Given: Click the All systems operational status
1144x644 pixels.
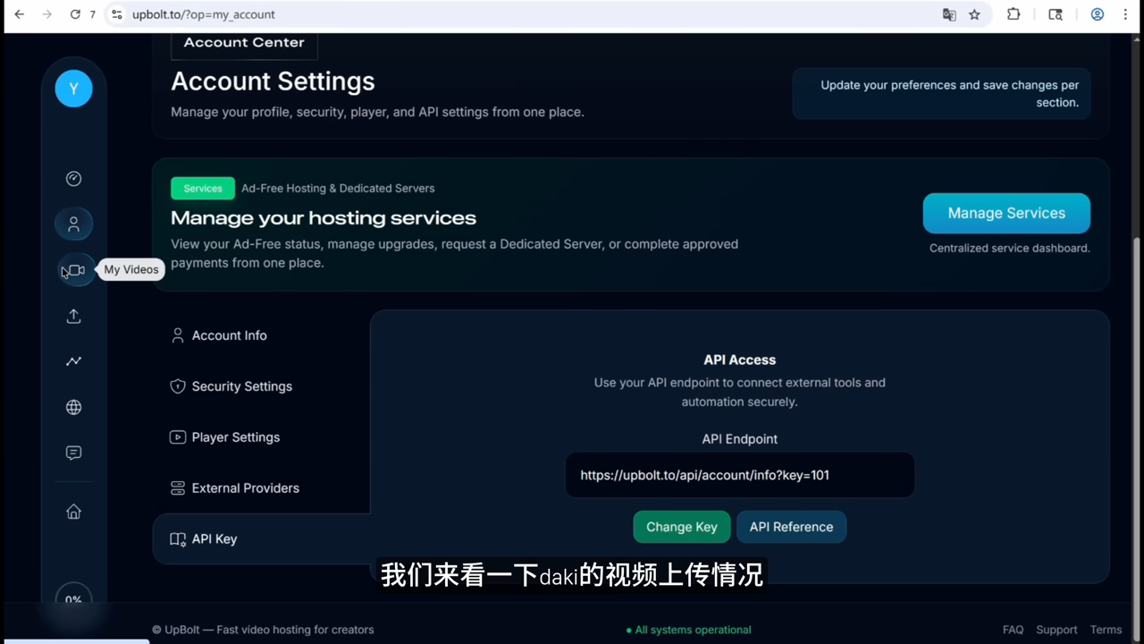Looking at the screenshot, I should tap(688, 630).
